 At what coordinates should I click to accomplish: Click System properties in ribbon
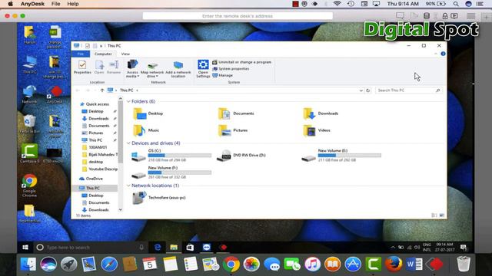tap(231, 68)
